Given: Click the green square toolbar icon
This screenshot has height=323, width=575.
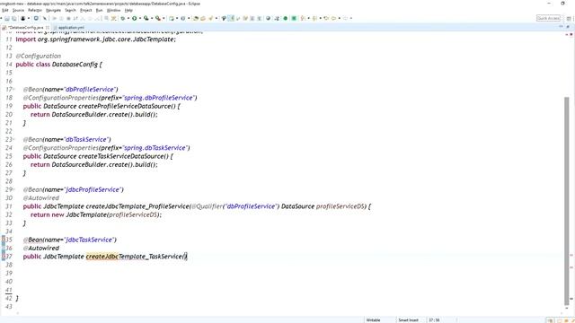Looking at the screenshot, I should [294, 18].
